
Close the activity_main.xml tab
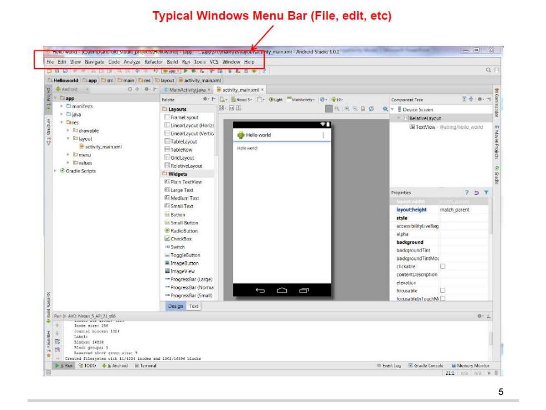262,90
